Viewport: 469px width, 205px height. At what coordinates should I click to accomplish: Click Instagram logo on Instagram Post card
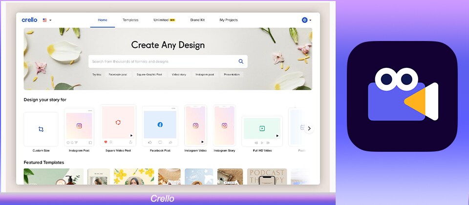pos(79,126)
